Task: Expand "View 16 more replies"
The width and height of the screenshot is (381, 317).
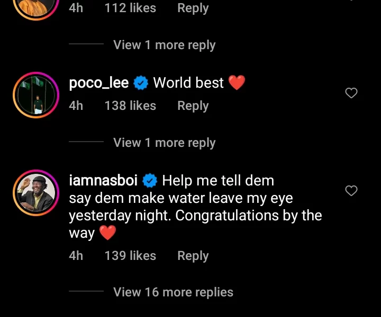Action: click(173, 292)
